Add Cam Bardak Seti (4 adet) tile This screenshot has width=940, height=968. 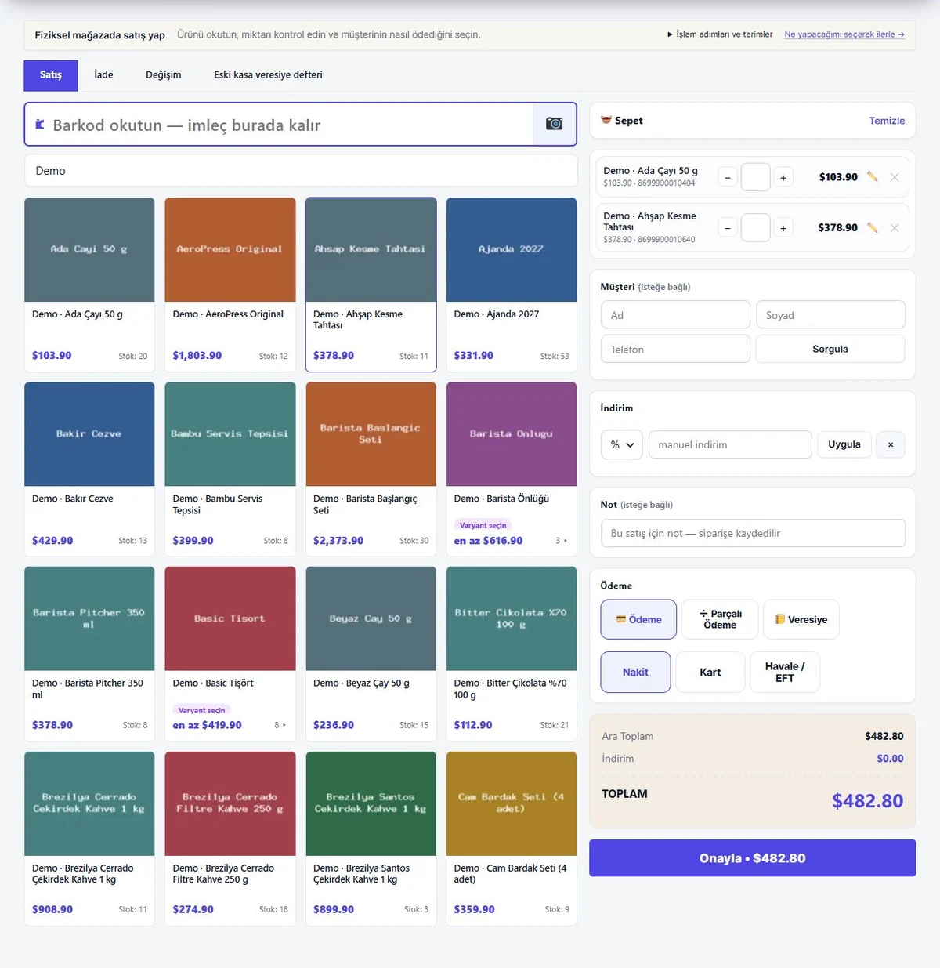(x=512, y=839)
